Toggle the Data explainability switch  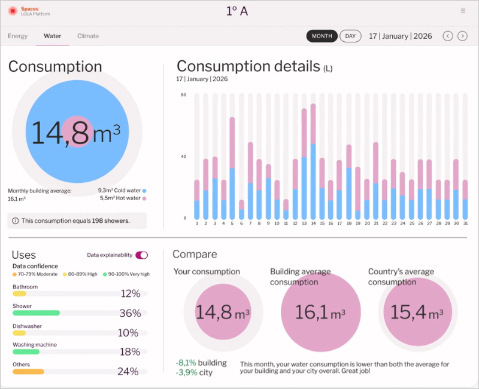click(142, 255)
